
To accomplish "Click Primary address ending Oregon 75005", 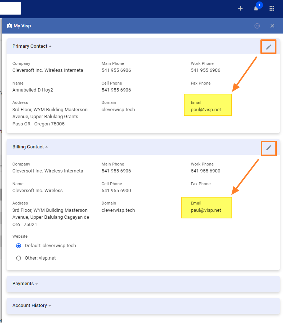I will tap(50, 117).
